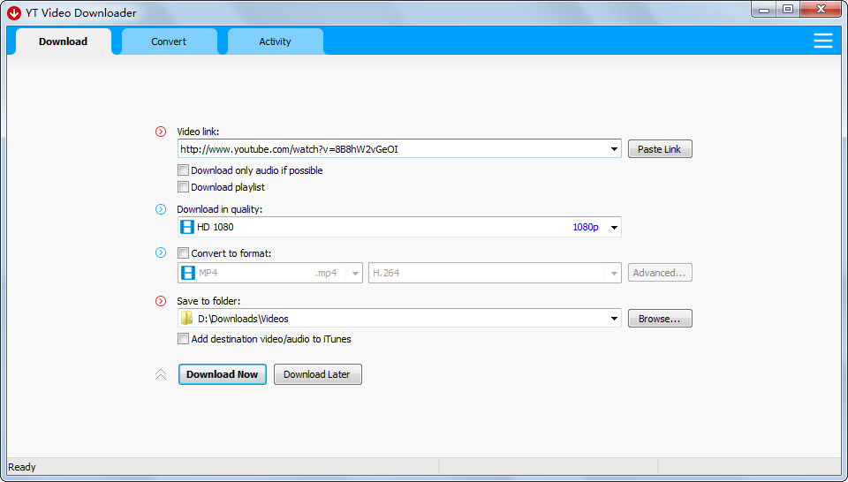Expand the Save to folder path dropdown
This screenshot has width=848, height=482.
tap(615, 319)
